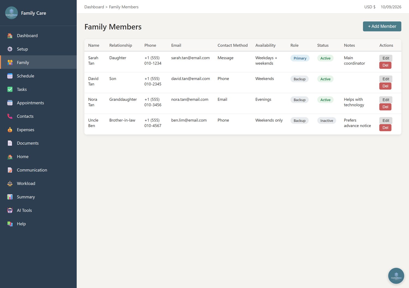
Task: Click the Family Care logo in the sidebar header
Action: coord(11,13)
